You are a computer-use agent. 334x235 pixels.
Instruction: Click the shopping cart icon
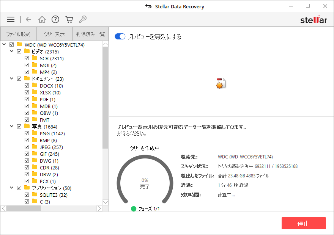point(69,19)
